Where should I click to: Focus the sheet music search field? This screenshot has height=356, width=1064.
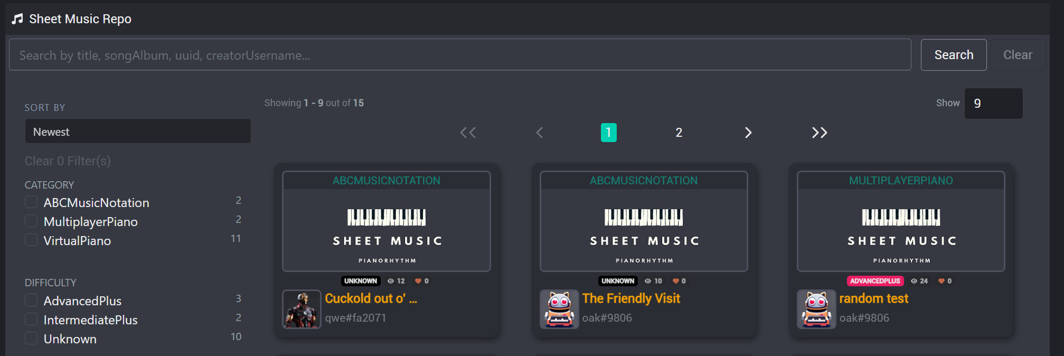tap(460, 55)
